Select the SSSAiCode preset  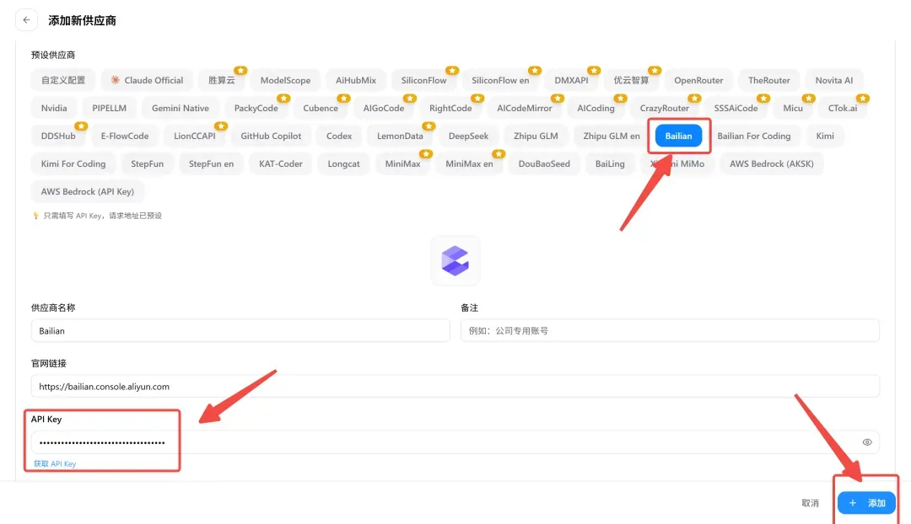736,108
